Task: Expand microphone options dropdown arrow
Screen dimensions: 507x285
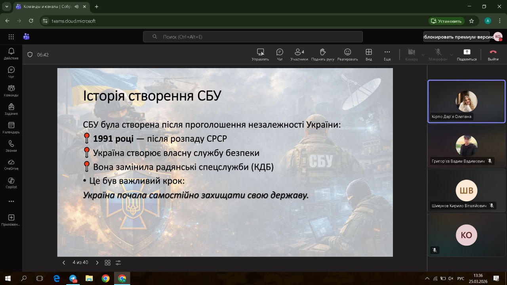Action: click(451, 55)
